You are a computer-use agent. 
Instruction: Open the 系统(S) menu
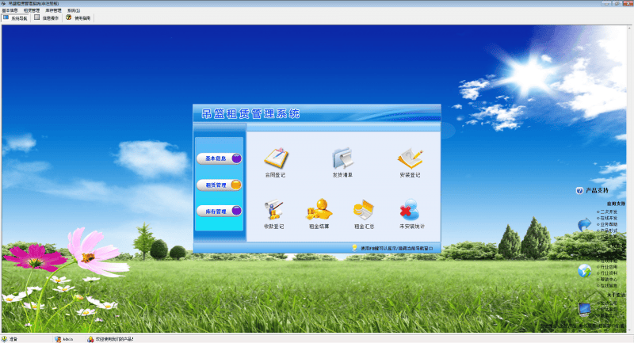coord(74,10)
